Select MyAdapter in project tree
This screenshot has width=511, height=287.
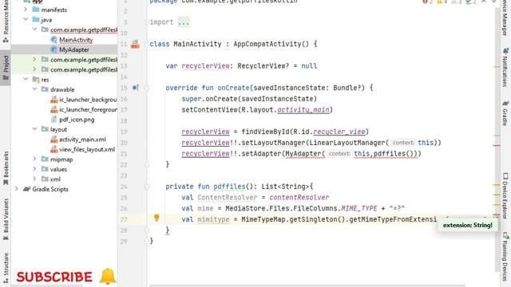tap(74, 49)
